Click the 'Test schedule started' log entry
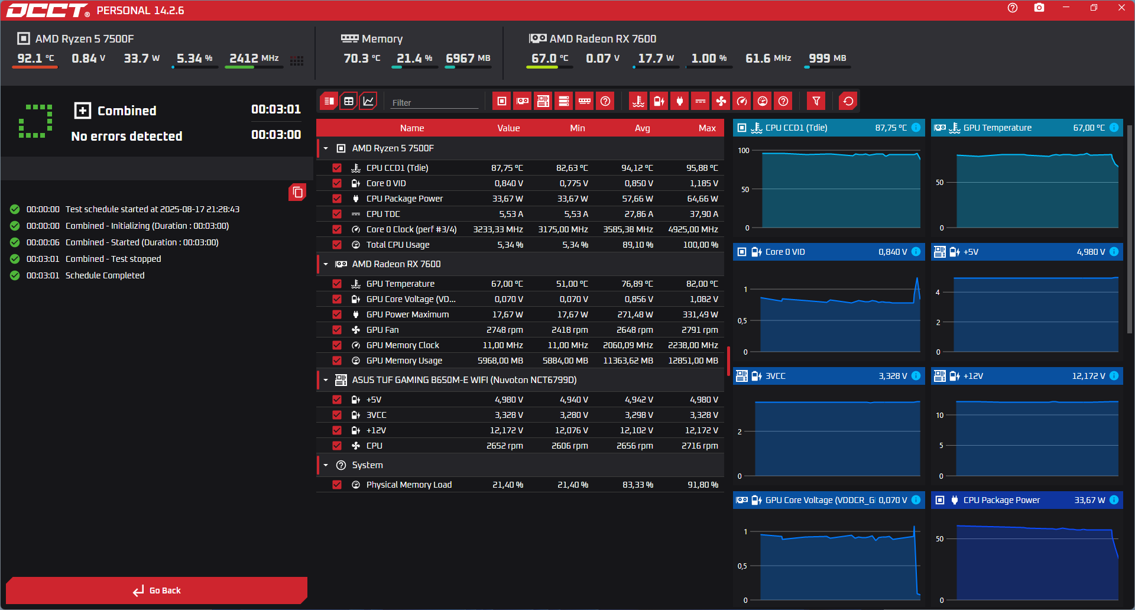1135x610 pixels. [153, 209]
